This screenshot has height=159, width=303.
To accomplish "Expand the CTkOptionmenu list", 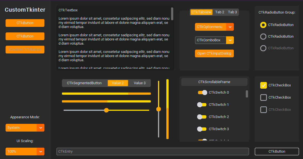I will coord(211,27).
